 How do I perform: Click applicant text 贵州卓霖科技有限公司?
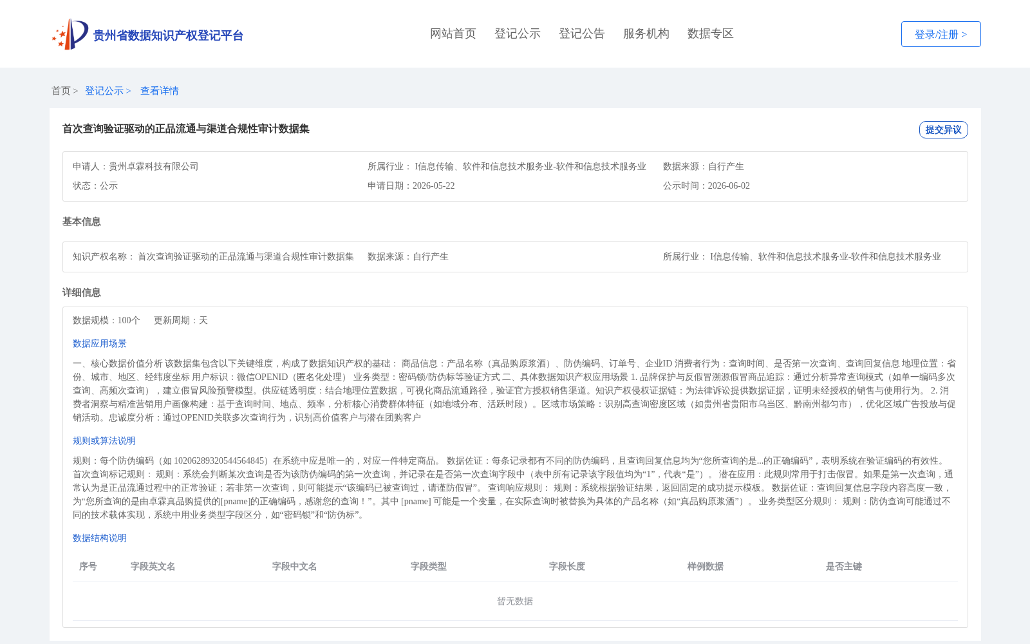(154, 166)
